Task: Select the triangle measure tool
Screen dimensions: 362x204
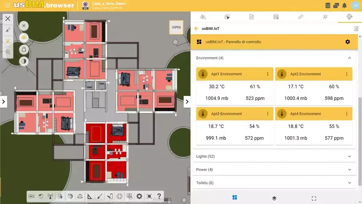Action: [90, 196]
